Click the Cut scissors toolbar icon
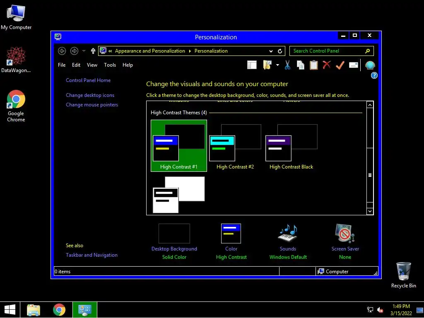 point(287,65)
